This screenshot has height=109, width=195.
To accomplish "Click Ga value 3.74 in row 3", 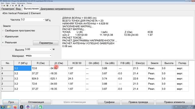I will click(x=109, y=79).
